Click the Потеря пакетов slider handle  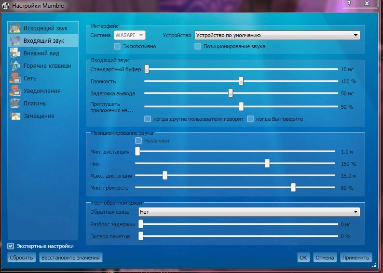141,236
